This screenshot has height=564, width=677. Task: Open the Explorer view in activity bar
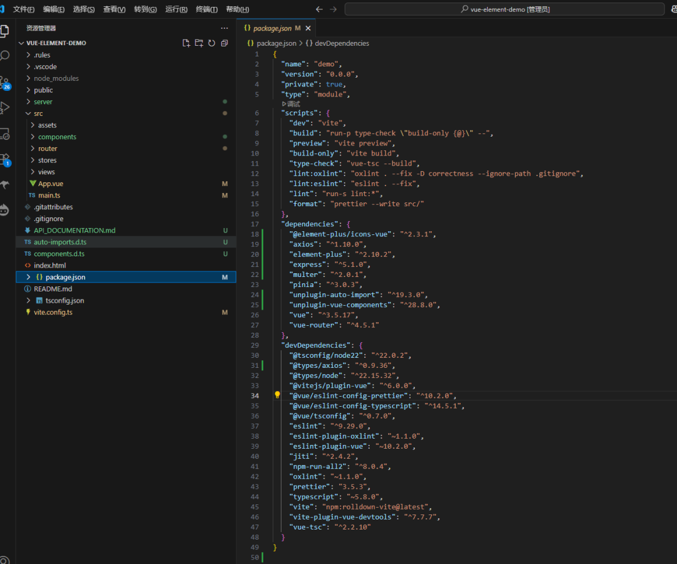point(4,31)
